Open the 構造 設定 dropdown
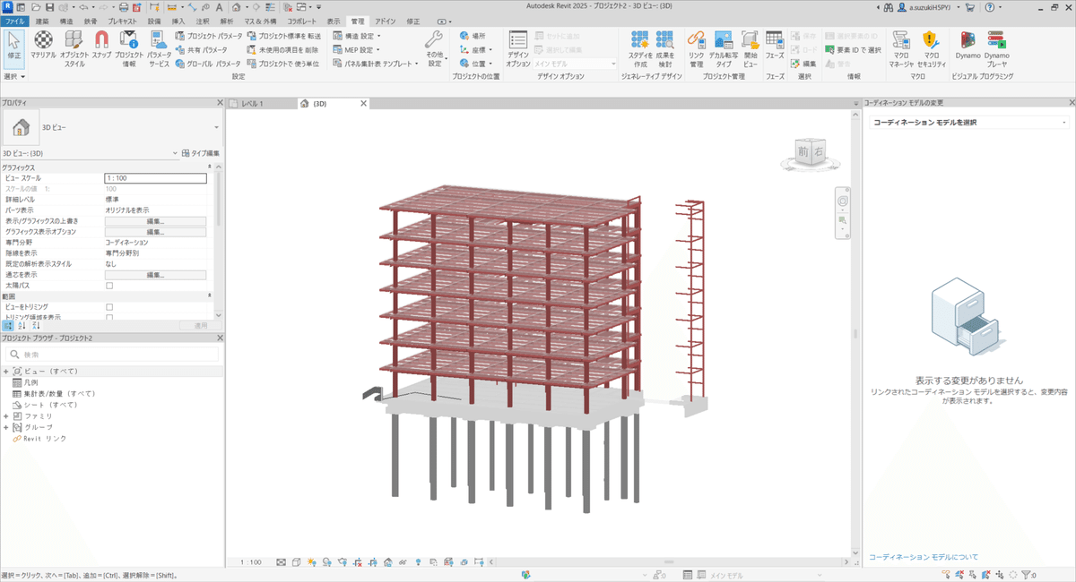 point(357,36)
